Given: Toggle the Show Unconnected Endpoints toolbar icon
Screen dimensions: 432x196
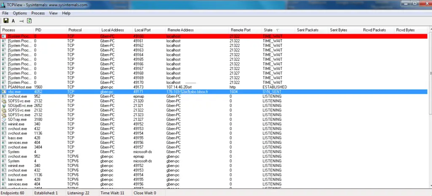Looking at the screenshot, I should (21, 21).
